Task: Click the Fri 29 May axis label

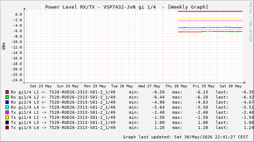Action: pyautogui.click(x=203, y=86)
